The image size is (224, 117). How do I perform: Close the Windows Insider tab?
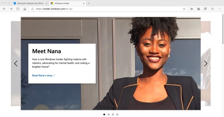click(x=84, y=3)
